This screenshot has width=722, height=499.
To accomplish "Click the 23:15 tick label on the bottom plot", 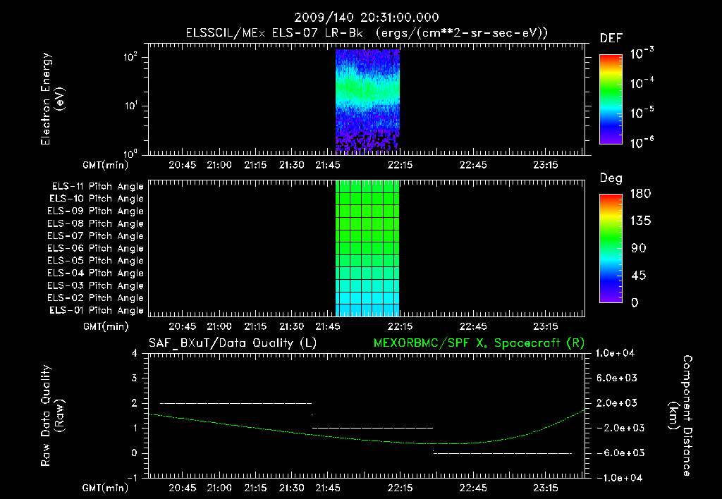I will (546, 488).
